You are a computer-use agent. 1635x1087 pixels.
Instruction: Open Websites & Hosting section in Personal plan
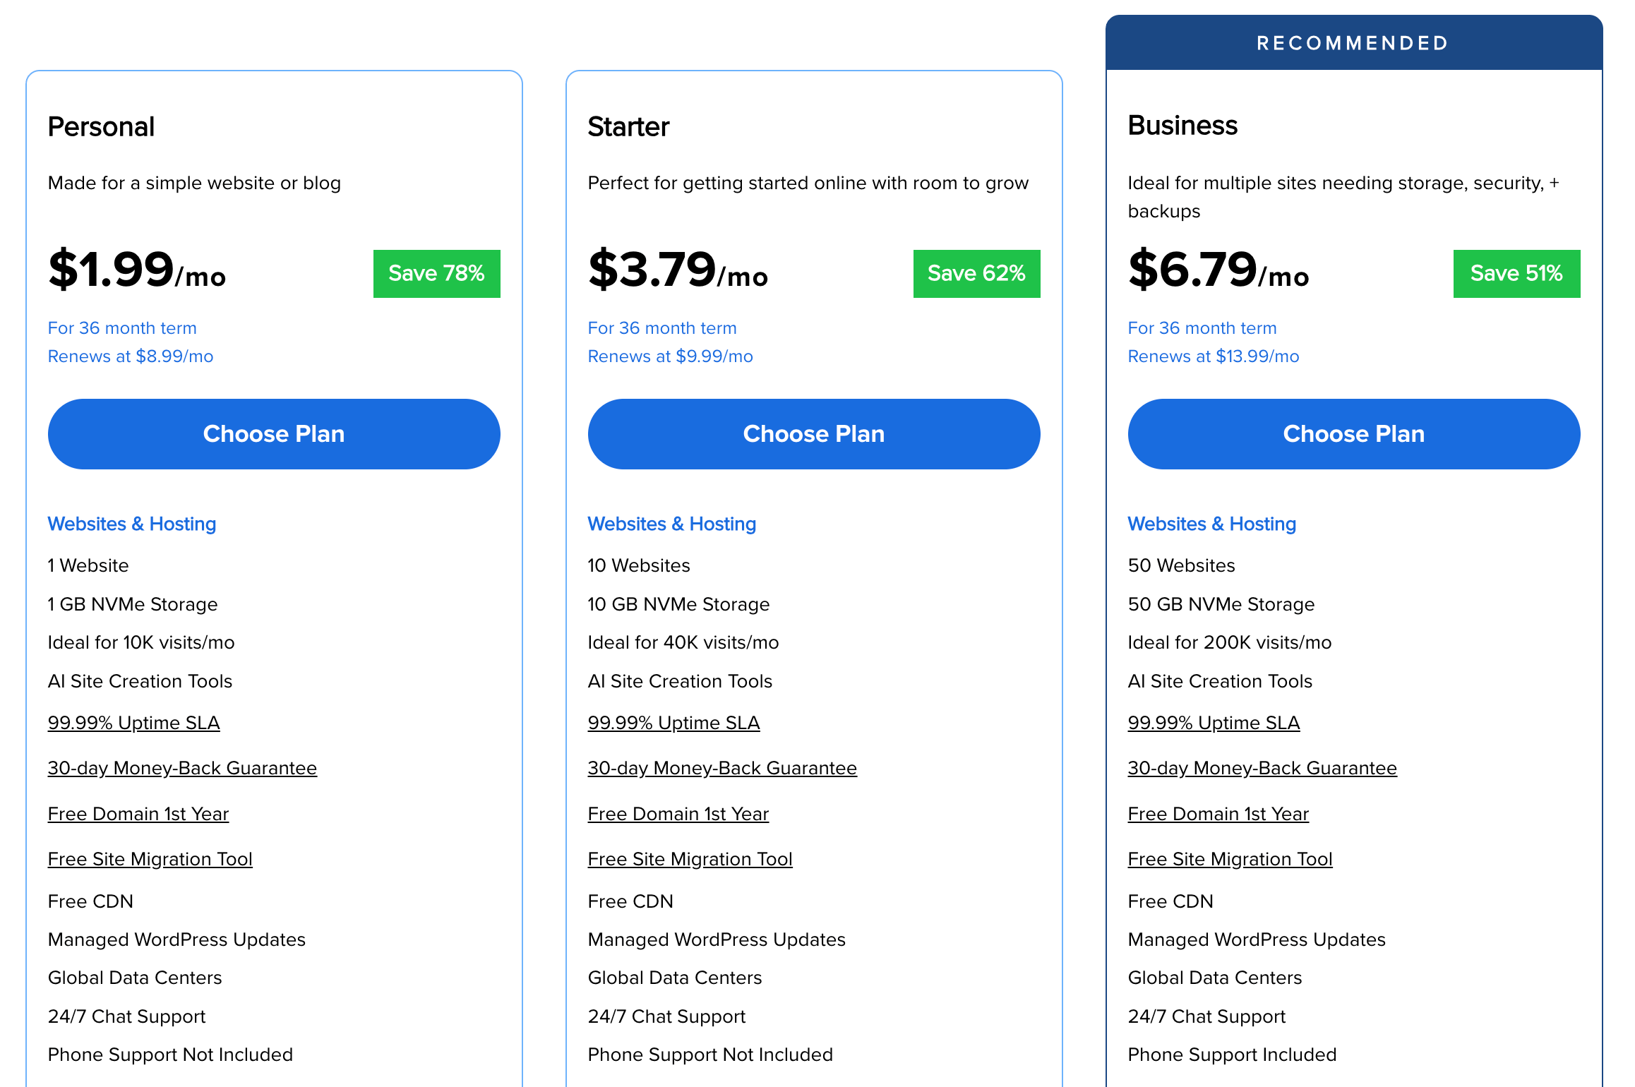tap(131, 524)
